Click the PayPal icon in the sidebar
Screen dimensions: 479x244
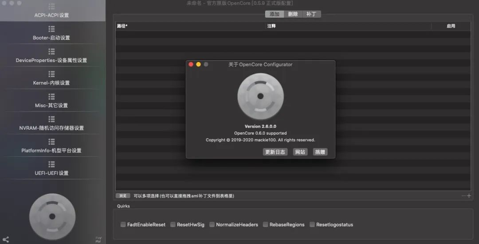(98, 240)
